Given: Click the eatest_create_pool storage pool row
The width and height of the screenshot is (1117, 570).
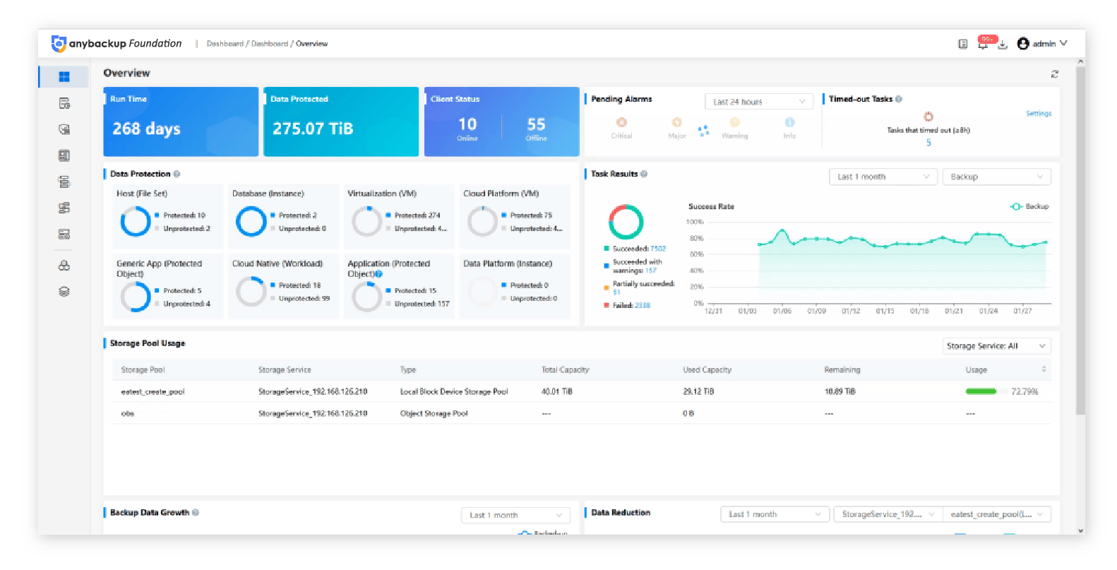Looking at the screenshot, I should pyautogui.click(x=581, y=391).
